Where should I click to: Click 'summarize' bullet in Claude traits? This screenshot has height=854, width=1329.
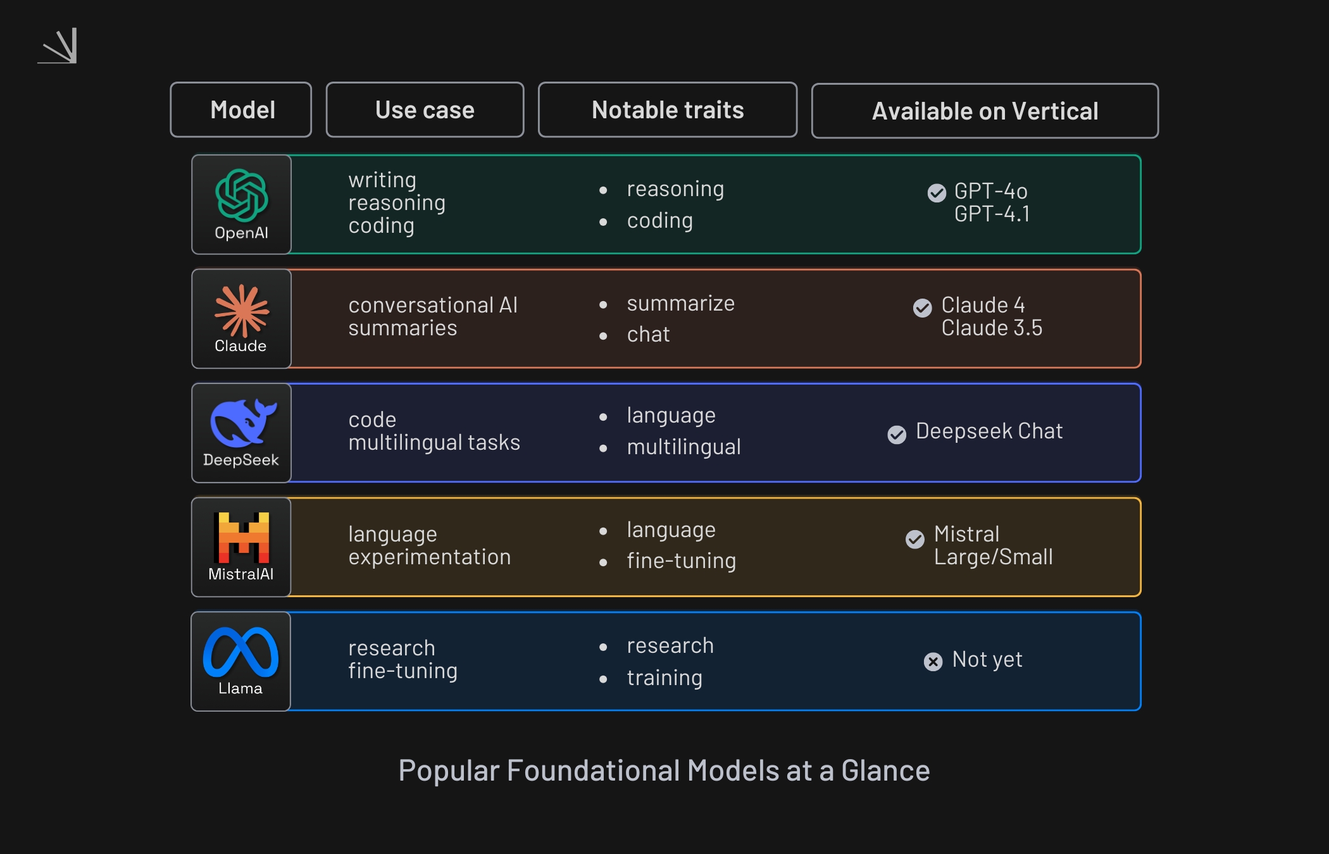pyautogui.click(x=681, y=304)
